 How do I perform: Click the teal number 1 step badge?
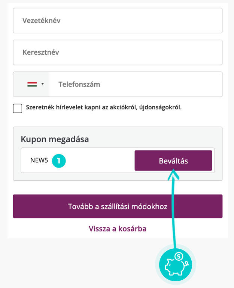pyautogui.click(x=59, y=161)
